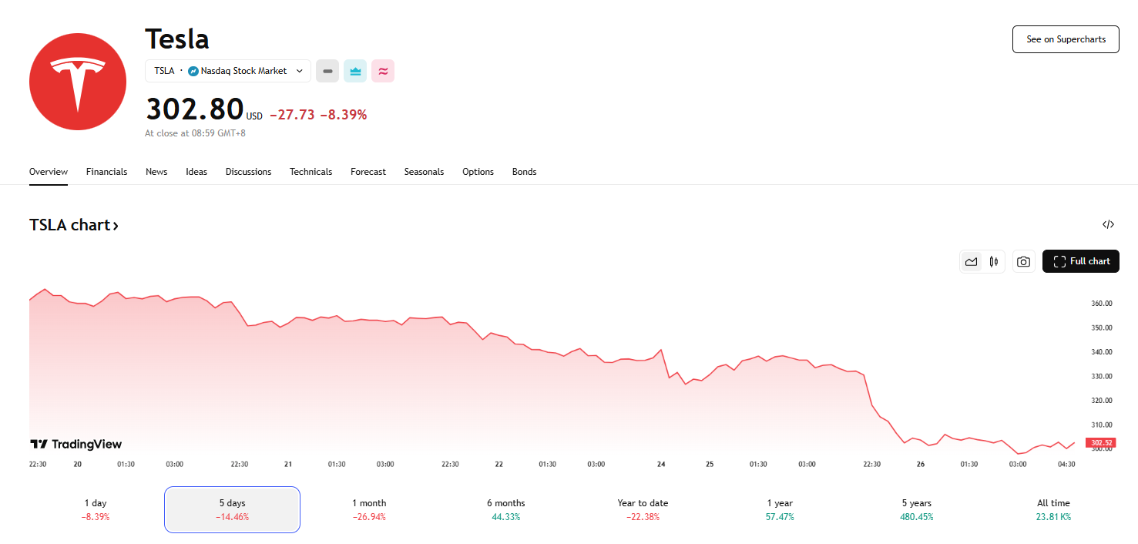
Task: Click the TradingView logo on chart
Action: tap(76, 444)
